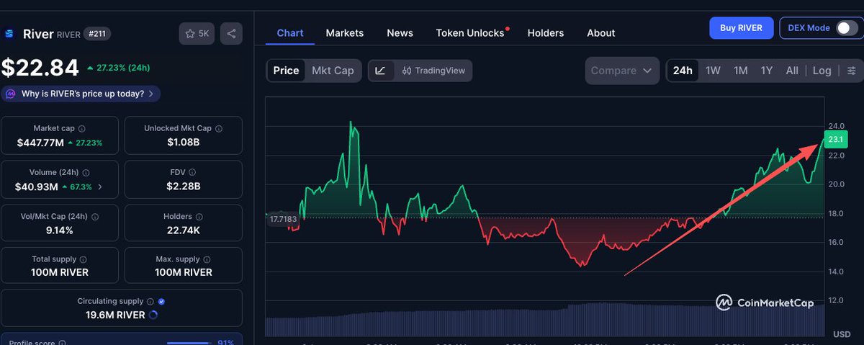Click $2.28B FDV value

coord(184,187)
